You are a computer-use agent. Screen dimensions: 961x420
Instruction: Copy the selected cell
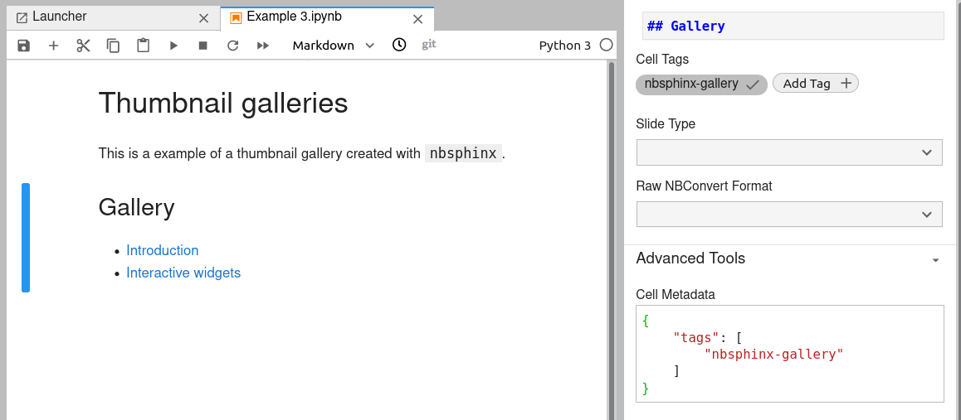[113, 46]
